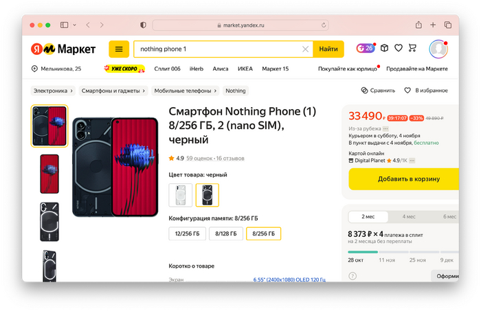Select the 12/256 ГБ memory configuration

(x=186, y=233)
